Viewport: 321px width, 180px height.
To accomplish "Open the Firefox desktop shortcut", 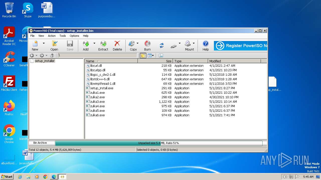I will point(9,108).
